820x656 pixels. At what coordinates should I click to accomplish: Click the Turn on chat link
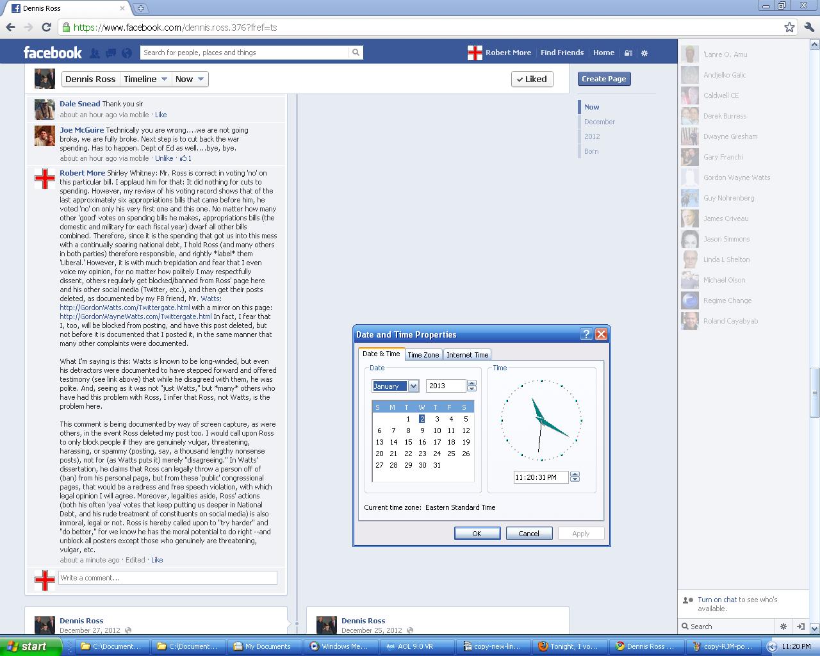717,600
